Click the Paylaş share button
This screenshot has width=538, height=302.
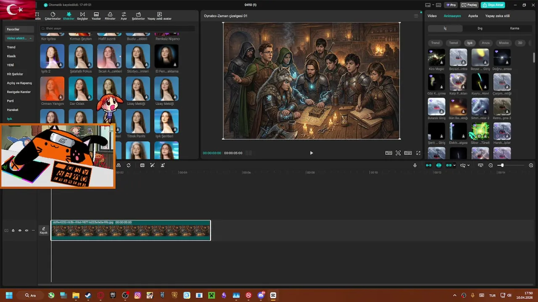point(469,5)
